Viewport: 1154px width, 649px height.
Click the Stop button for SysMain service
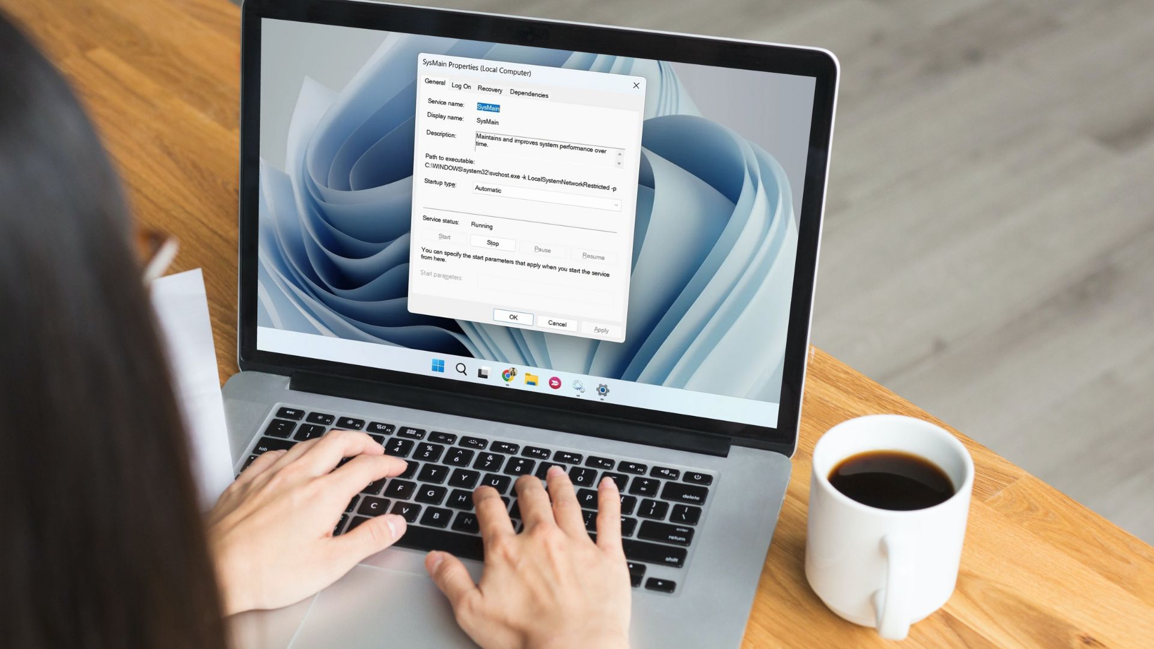click(493, 242)
